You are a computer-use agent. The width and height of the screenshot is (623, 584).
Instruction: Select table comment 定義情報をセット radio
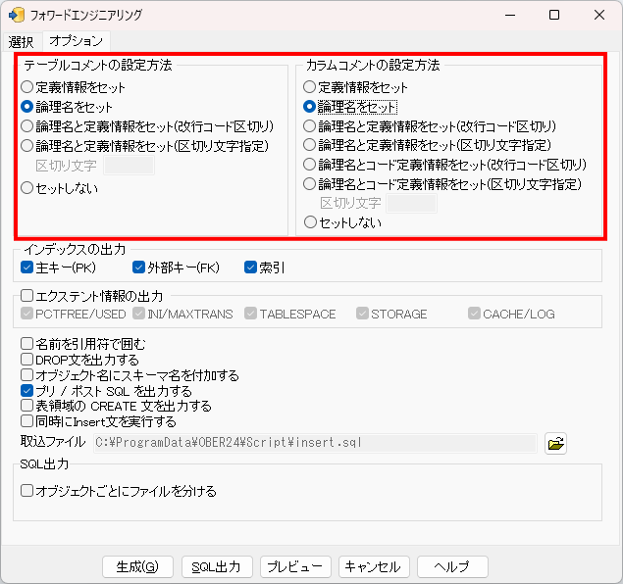pos(26,87)
